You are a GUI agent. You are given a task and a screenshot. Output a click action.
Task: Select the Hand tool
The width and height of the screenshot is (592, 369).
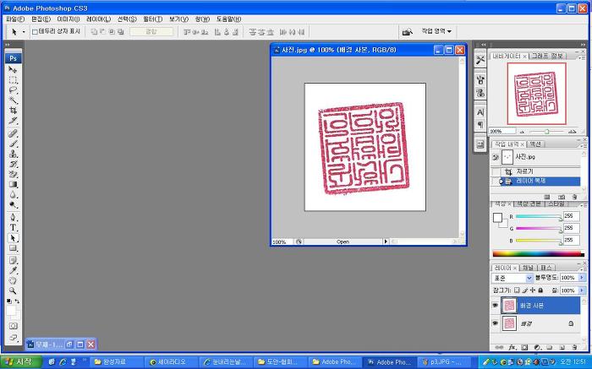(13, 281)
